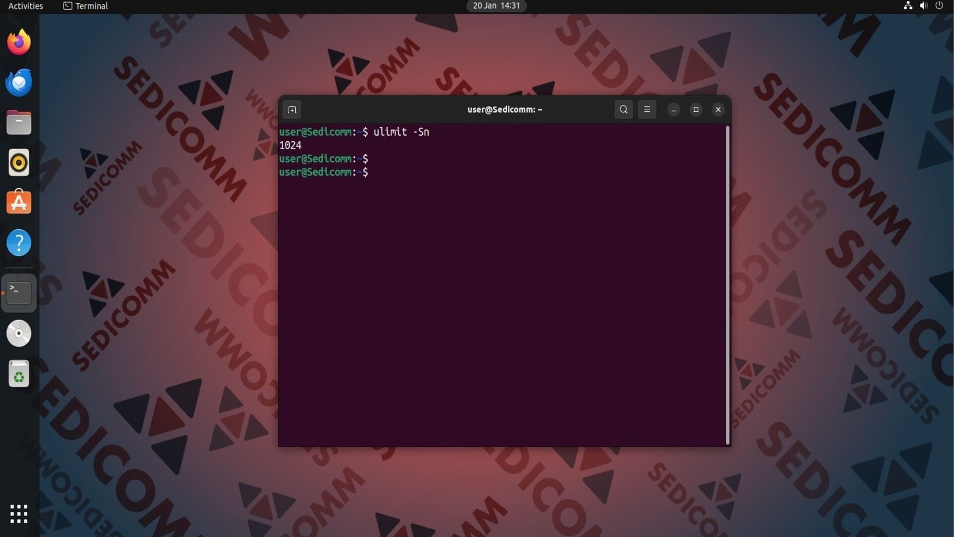
Task: Open the Activities overview
Action: (26, 6)
